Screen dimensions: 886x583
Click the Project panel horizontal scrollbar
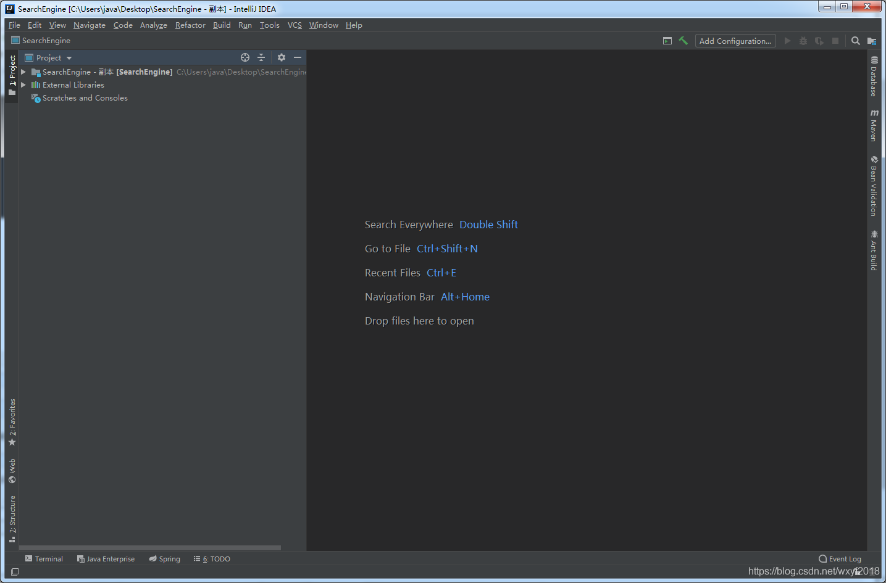tap(150, 548)
